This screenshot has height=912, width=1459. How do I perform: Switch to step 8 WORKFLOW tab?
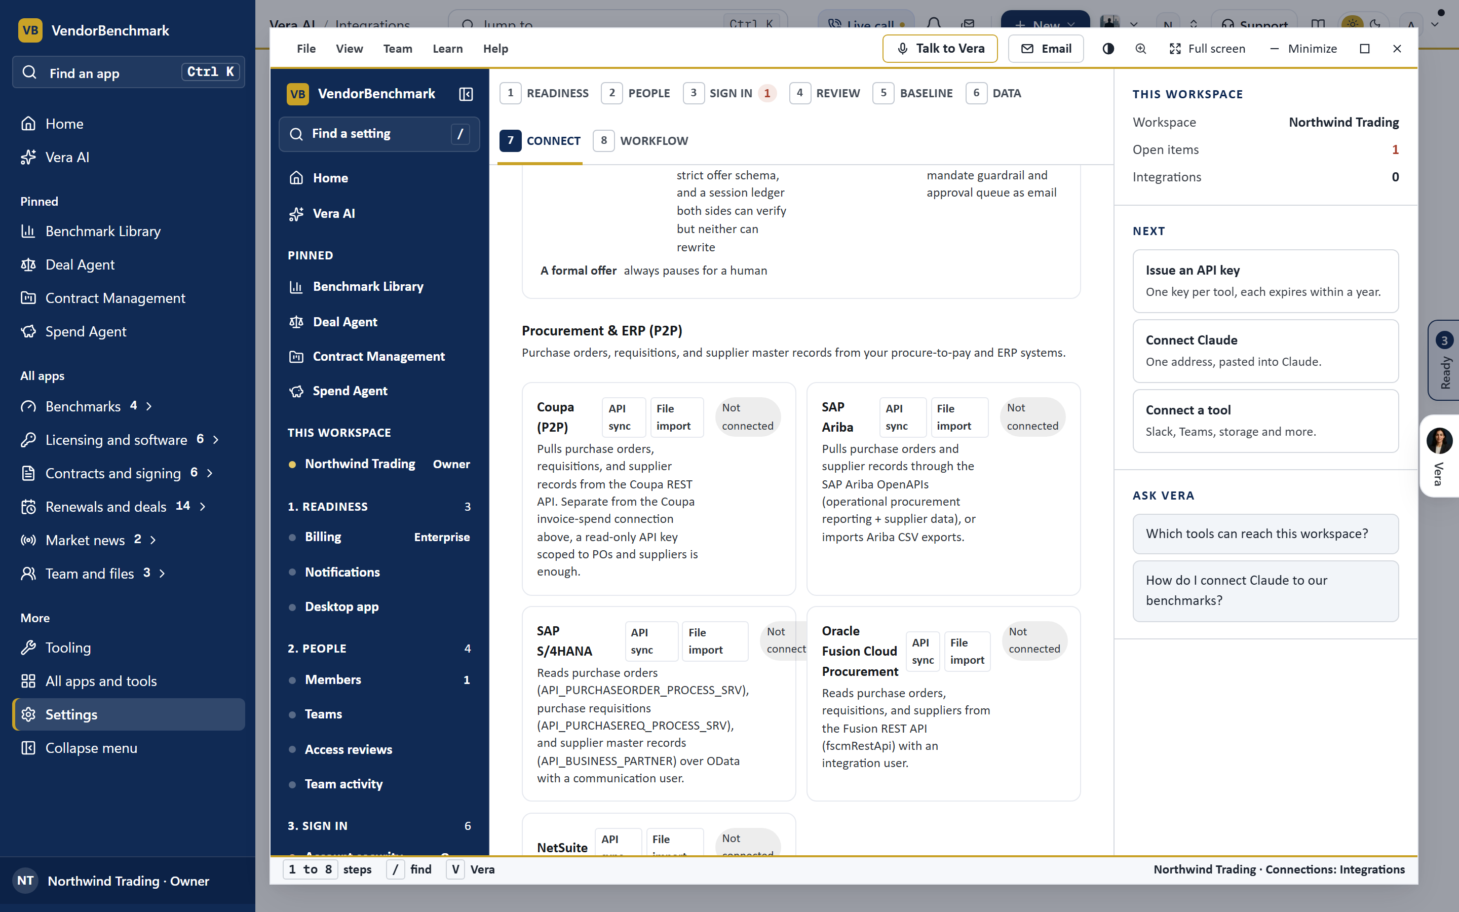(x=641, y=140)
